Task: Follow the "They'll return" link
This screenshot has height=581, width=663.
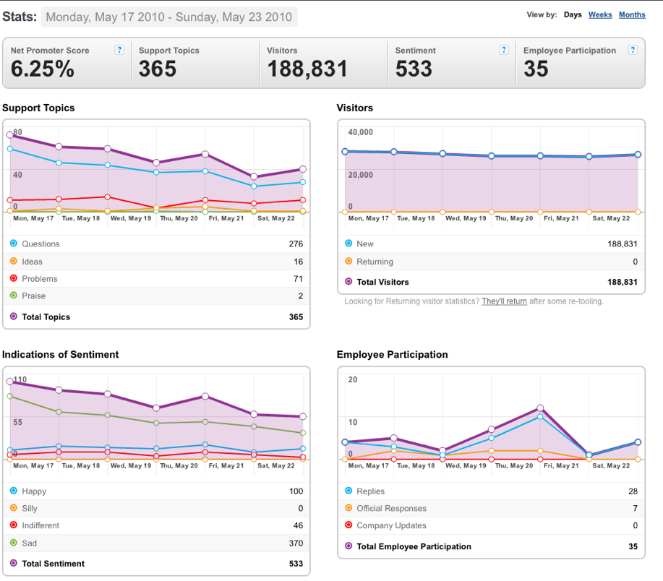Action: coord(504,301)
